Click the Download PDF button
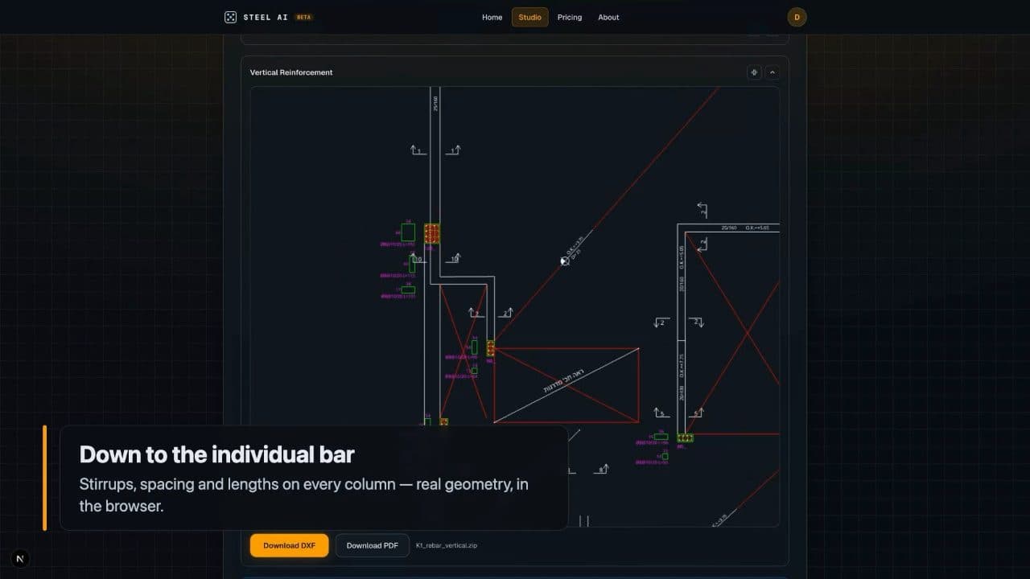The width and height of the screenshot is (1030, 579). tap(373, 545)
